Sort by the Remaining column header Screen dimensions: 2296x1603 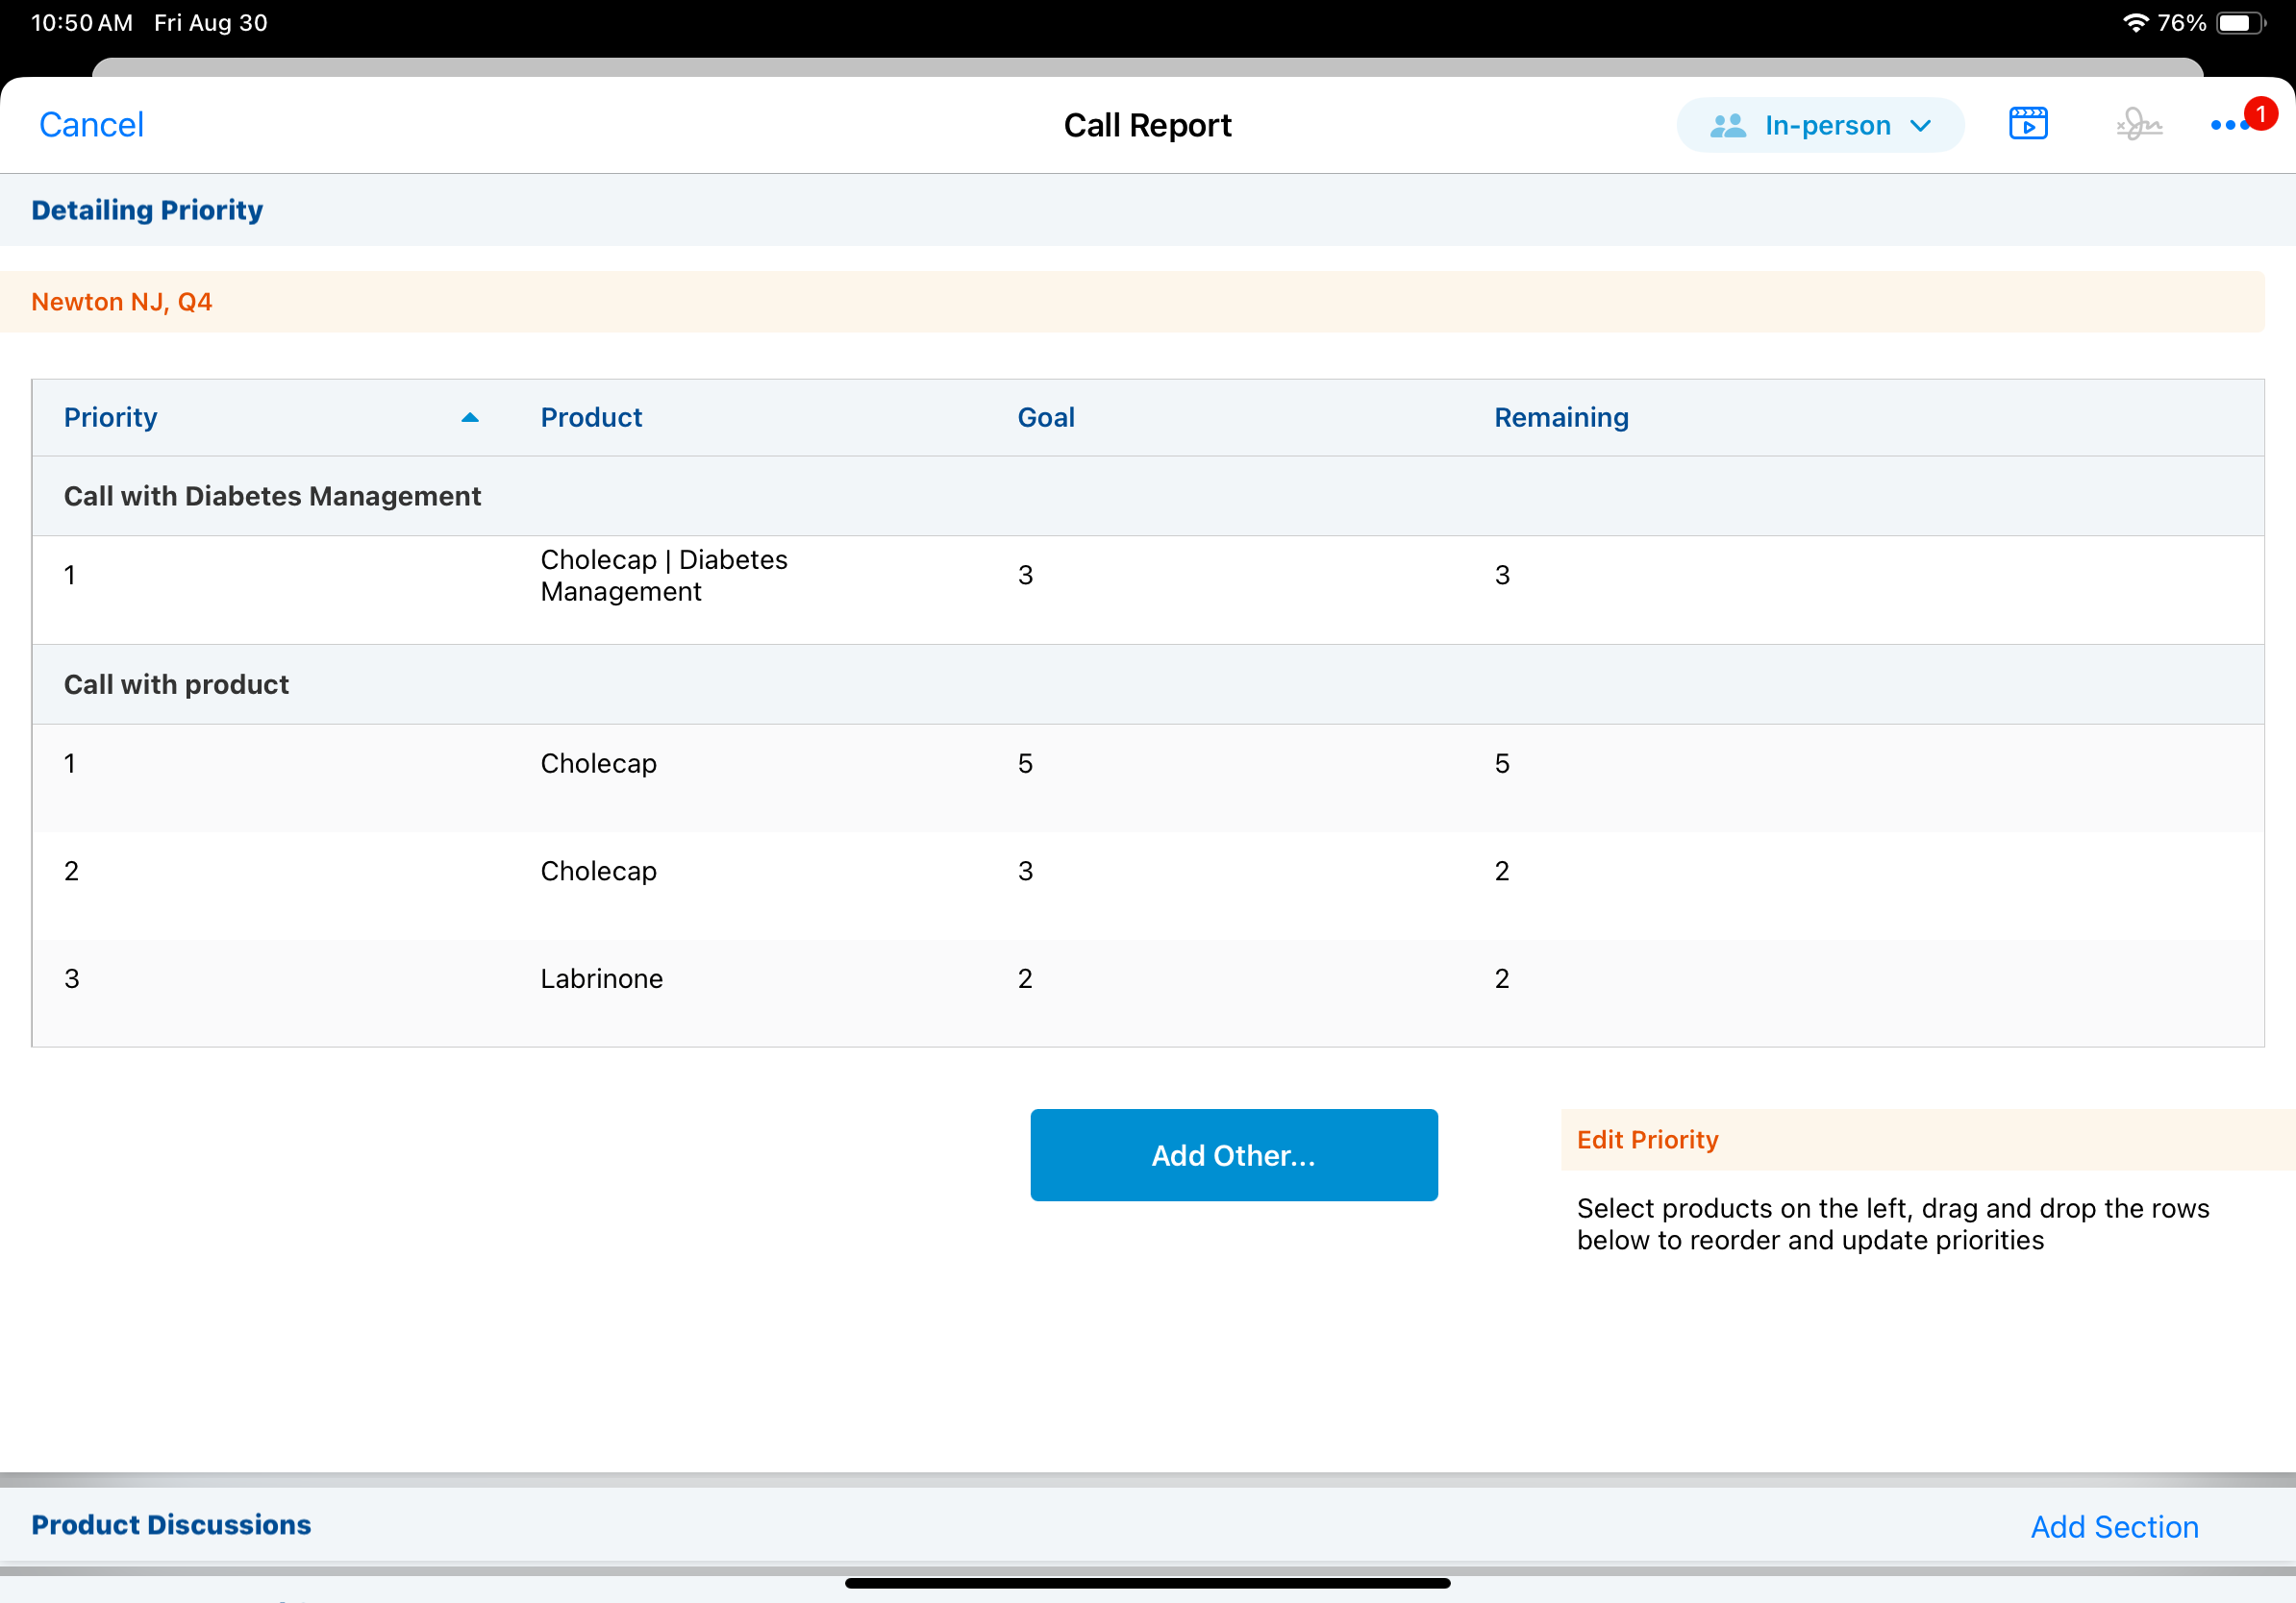1560,418
